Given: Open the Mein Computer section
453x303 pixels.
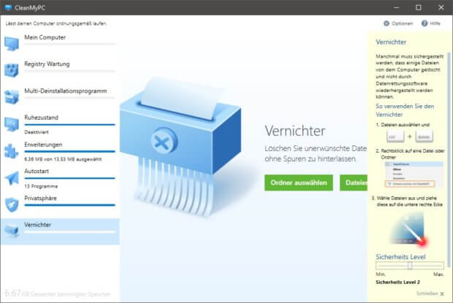Looking at the screenshot, I should point(45,37).
